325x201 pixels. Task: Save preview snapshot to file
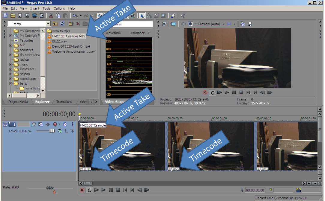pyautogui.click(x=249, y=24)
